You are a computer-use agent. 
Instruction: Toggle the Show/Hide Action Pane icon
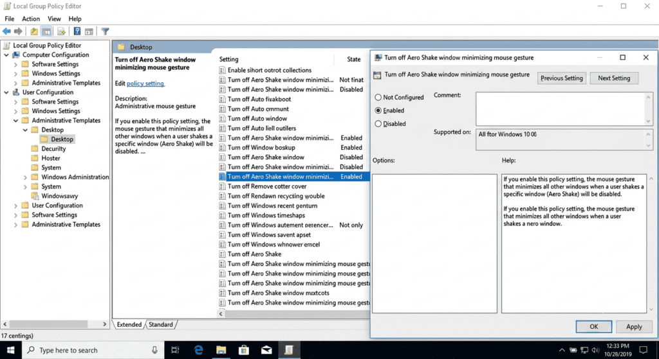(89, 31)
